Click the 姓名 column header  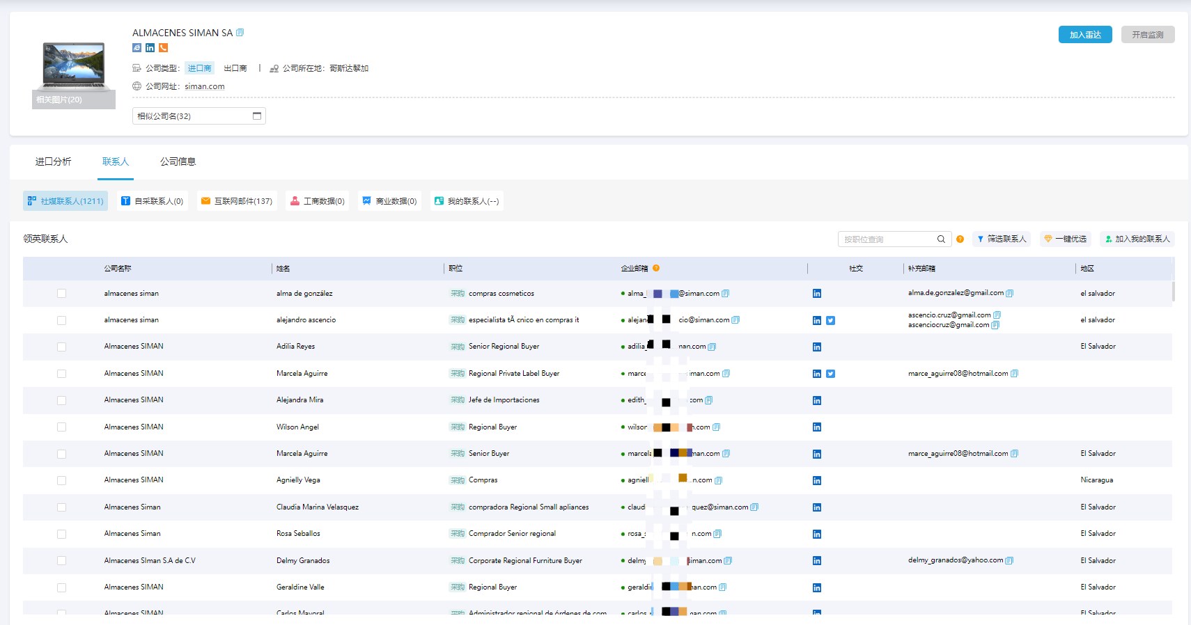click(283, 269)
